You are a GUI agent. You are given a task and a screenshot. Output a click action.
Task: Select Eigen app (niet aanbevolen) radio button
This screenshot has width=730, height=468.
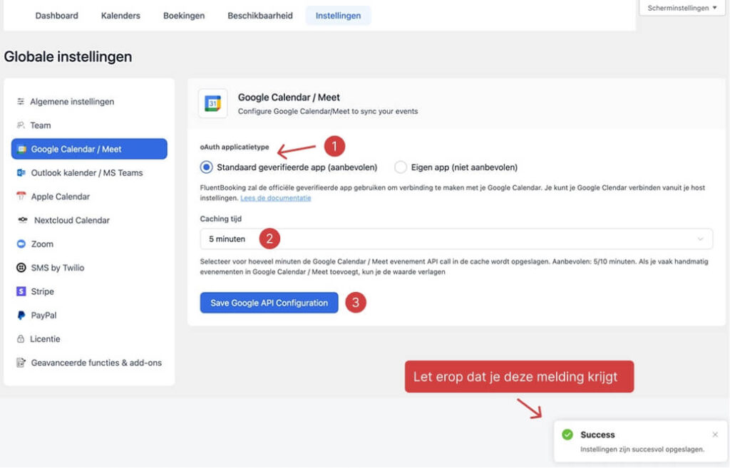click(401, 167)
